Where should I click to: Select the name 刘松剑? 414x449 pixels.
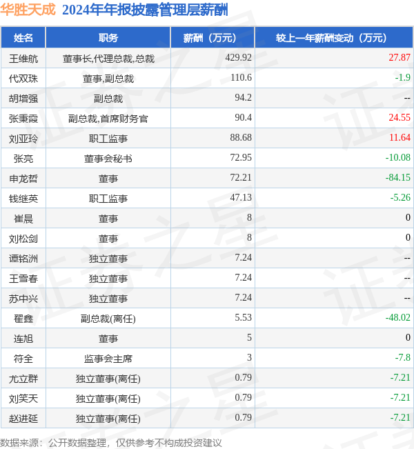click(x=23, y=239)
